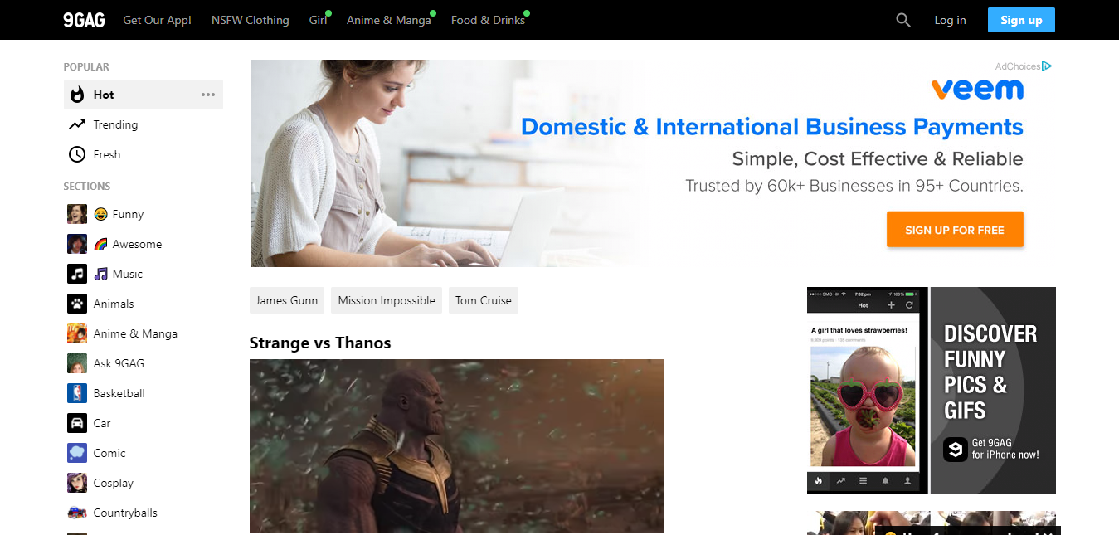The height and width of the screenshot is (535, 1119).
Task: Open Countryballs section icon
Action: coord(77,513)
